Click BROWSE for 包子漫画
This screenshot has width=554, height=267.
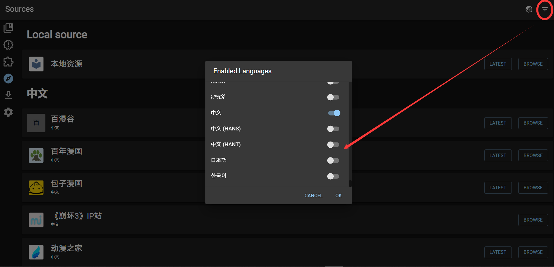[x=533, y=188]
